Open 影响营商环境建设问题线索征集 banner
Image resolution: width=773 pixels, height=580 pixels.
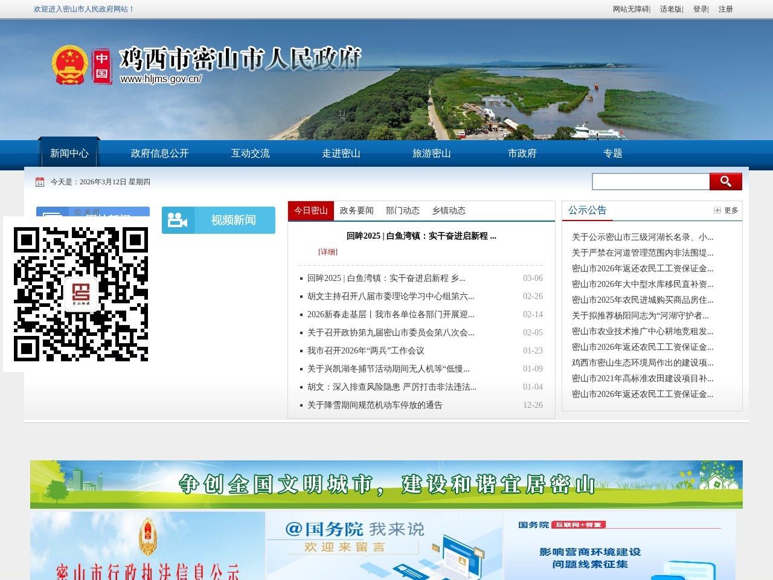pos(620,546)
